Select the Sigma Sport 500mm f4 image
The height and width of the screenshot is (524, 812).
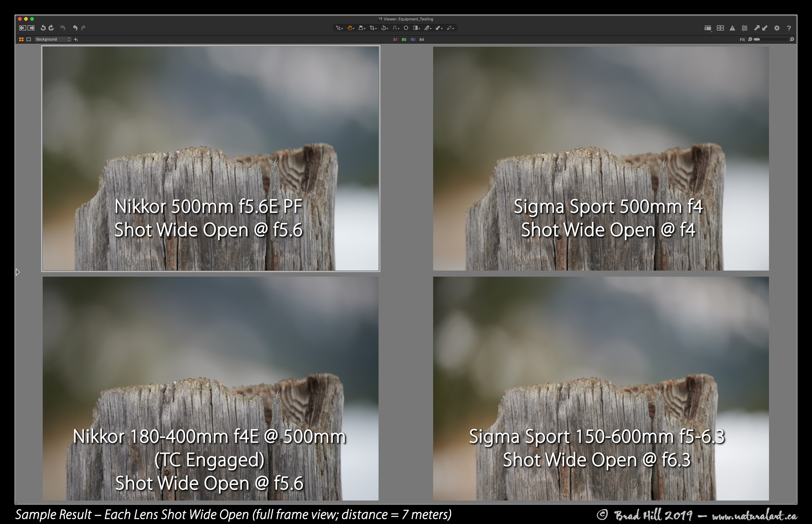tap(601, 159)
